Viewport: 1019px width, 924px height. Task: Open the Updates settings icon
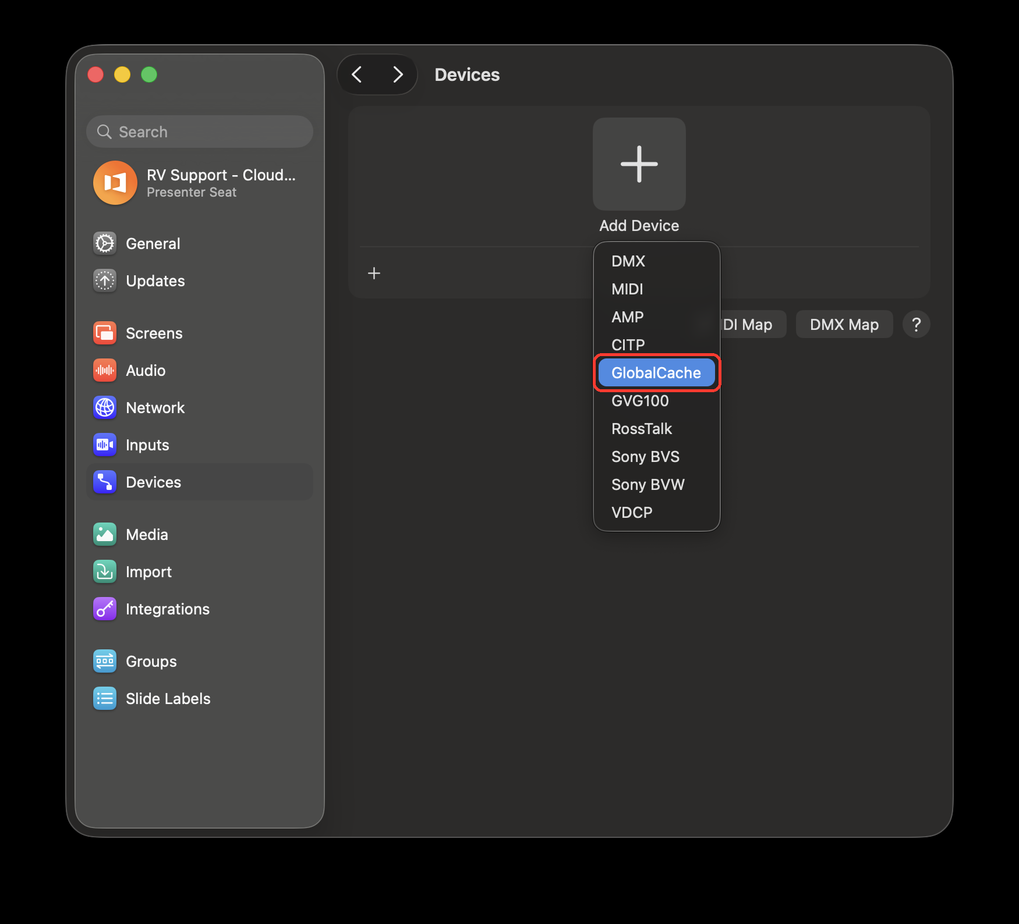105,280
